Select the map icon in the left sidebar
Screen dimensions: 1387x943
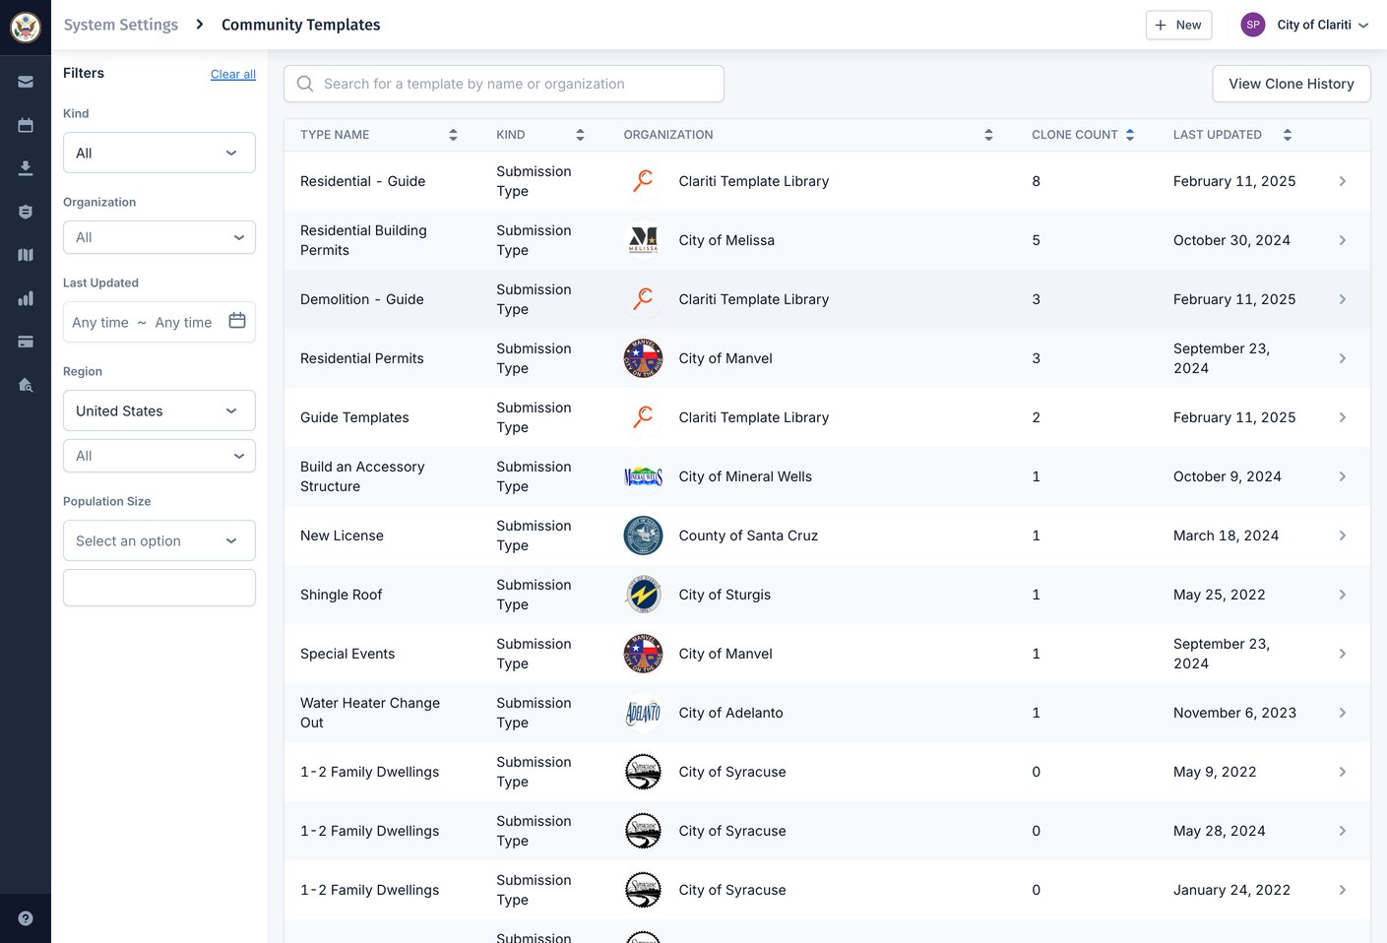pyautogui.click(x=26, y=254)
